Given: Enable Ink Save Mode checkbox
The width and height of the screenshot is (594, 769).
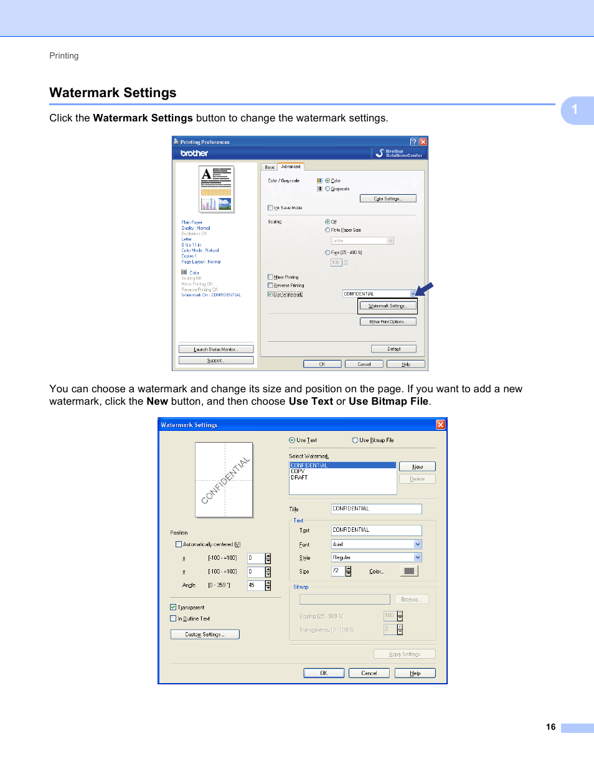Looking at the screenshot, I should (270, 208).
